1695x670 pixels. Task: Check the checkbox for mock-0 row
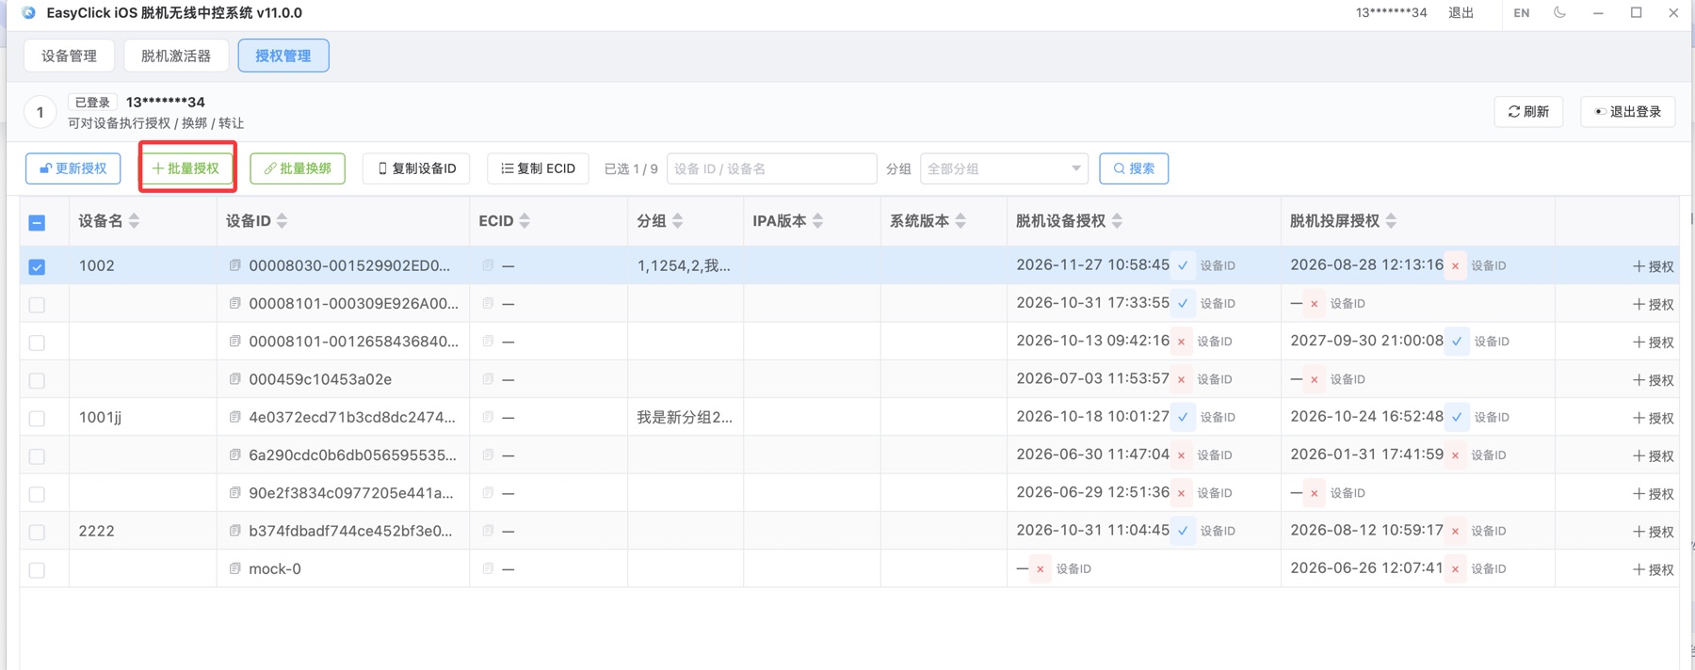click(37, 569)
